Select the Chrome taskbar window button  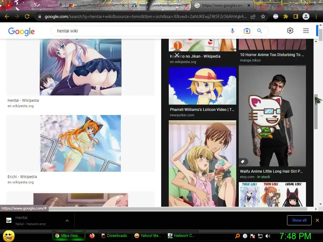click(x=69, y=236)
